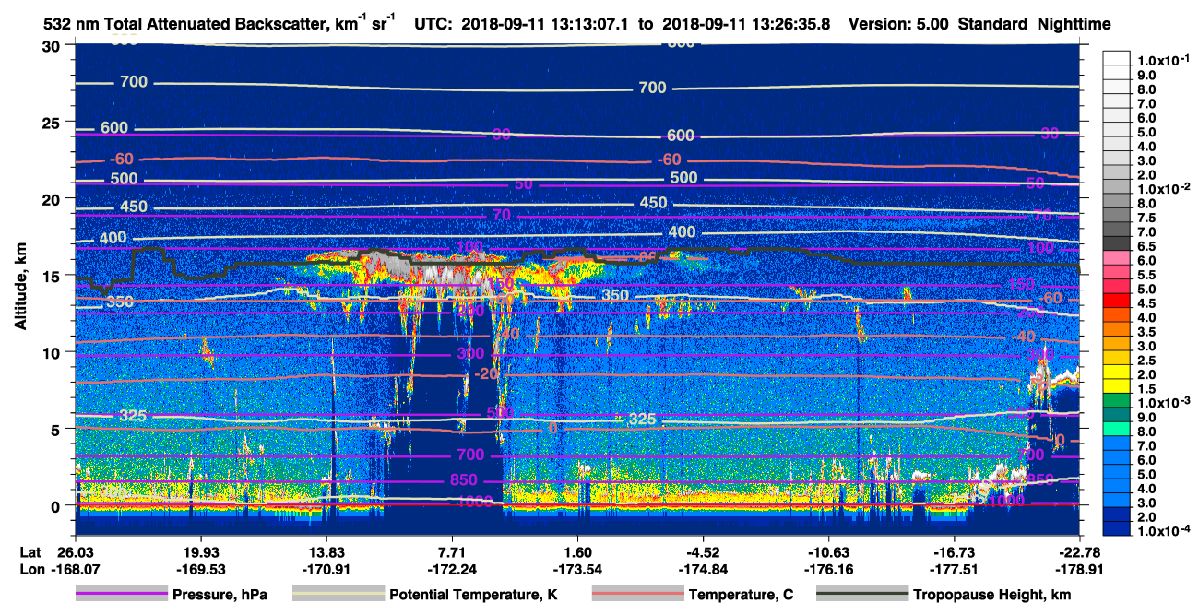The image size is (1199, 615).
Task: Click longitude value '-173.54'
Action: [577, 569]
